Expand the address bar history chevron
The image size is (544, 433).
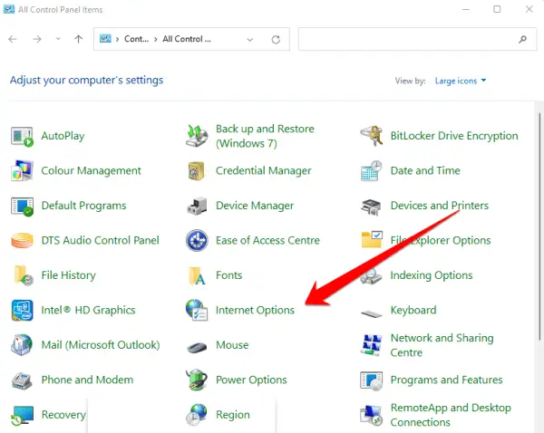point(250,40)
